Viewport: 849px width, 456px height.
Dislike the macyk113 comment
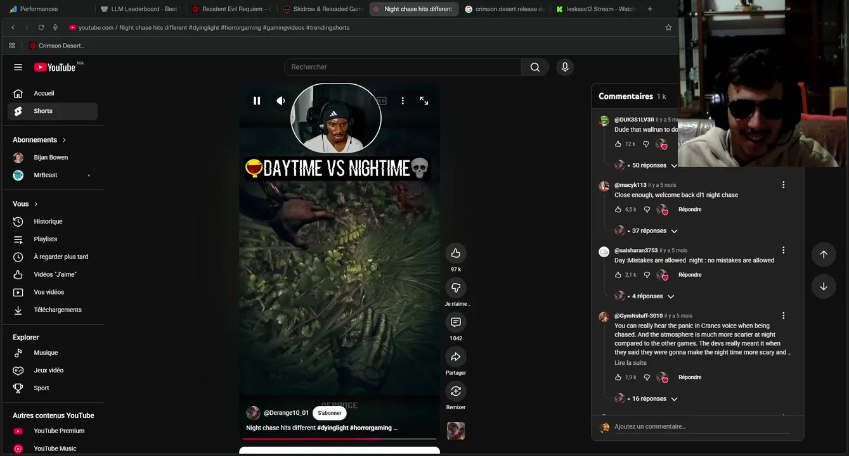(647, 210)
